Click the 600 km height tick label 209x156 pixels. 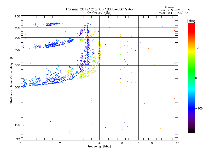click(17, 28)
